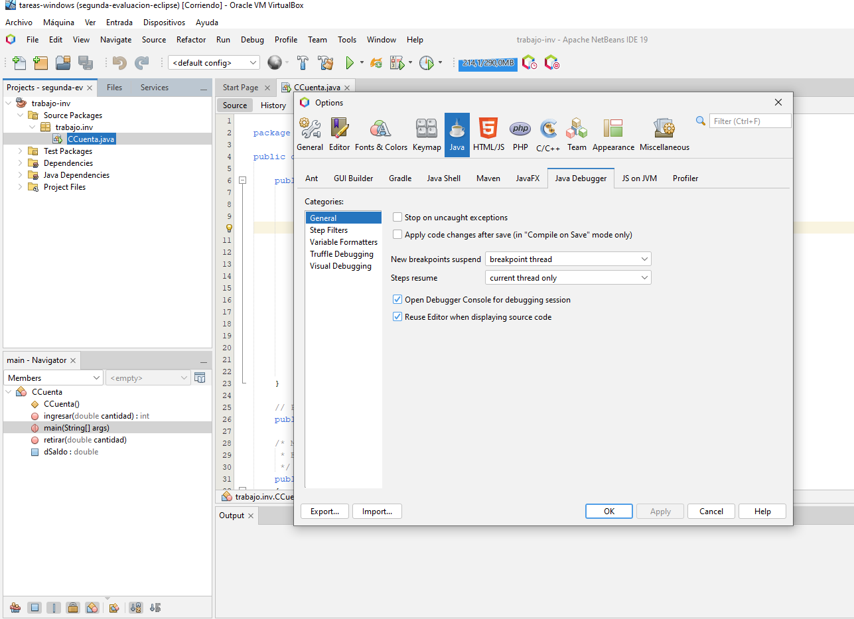Screen dimensions: 854x619
Task: Toggle Reuse Editor when displaying source code
Action: tap(397, 317)
